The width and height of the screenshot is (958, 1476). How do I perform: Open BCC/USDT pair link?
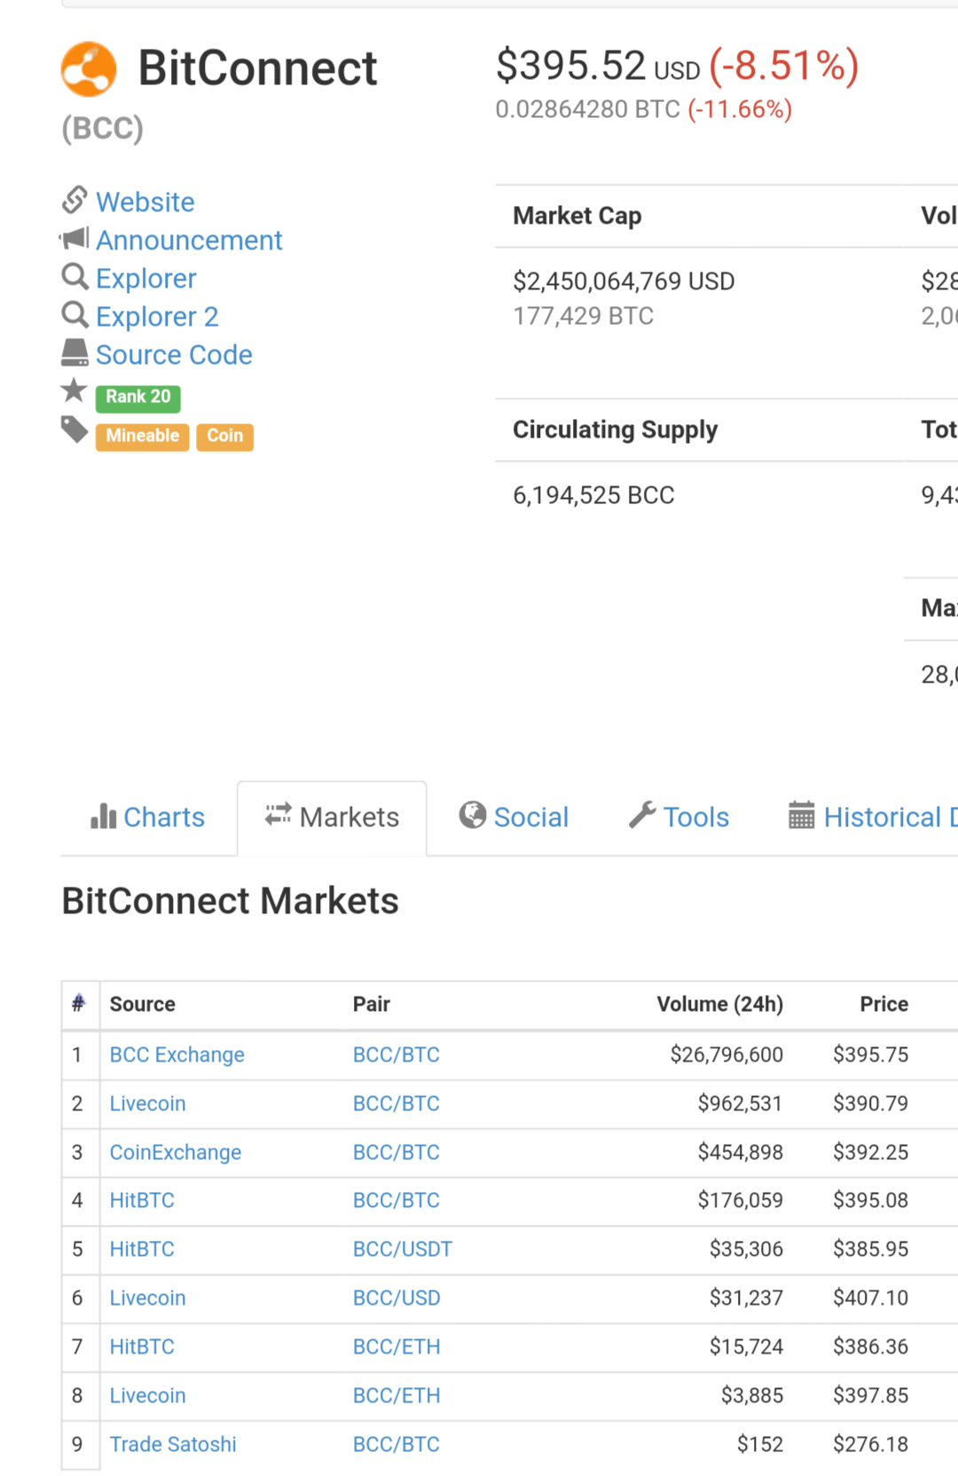tap(403, 1249)
